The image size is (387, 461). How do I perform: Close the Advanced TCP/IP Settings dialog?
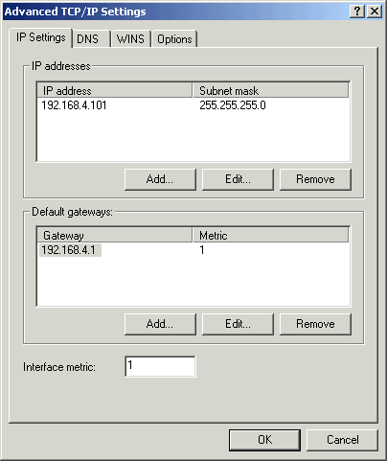[x=375, y=12]
